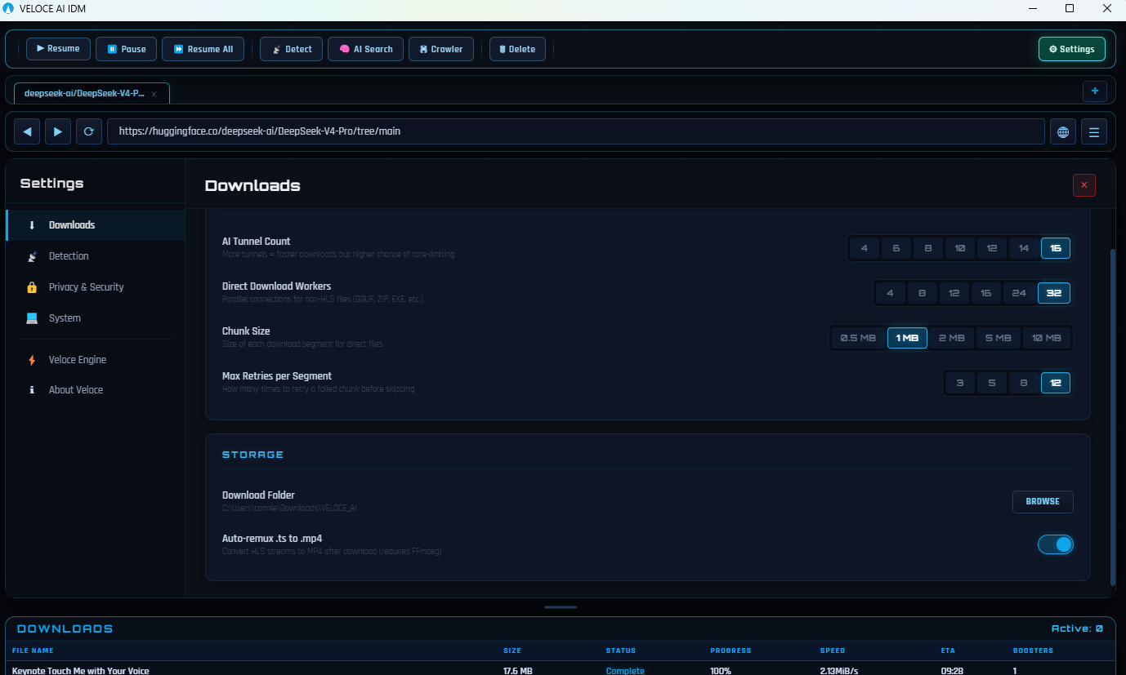
Task: Click the download folder path text
Action: 290,508
